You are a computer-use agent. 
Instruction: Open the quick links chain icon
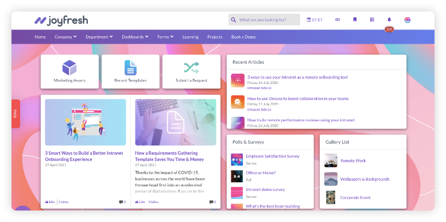[x=338, y=20]
